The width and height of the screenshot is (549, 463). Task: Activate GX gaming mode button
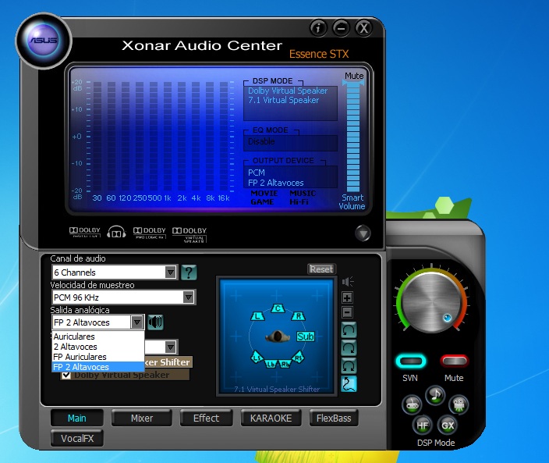point(448,426)
